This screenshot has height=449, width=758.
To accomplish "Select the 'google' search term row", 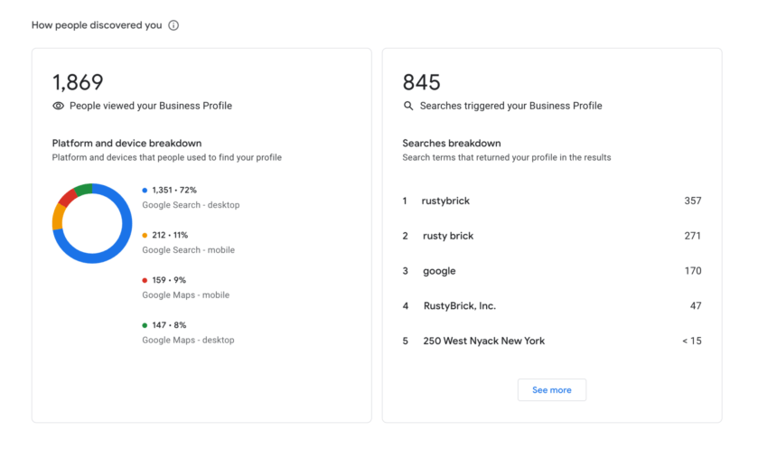I will (x=552, y=271).
